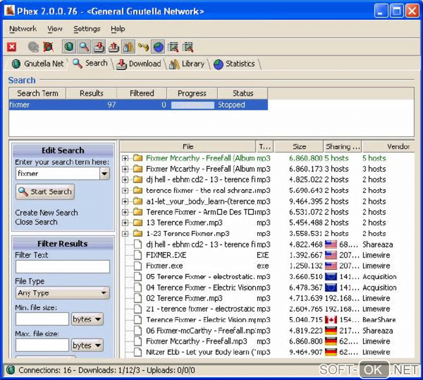Click the globe icon in status bar
Screen dimensions: 423x380
click(x=11, y=370)
